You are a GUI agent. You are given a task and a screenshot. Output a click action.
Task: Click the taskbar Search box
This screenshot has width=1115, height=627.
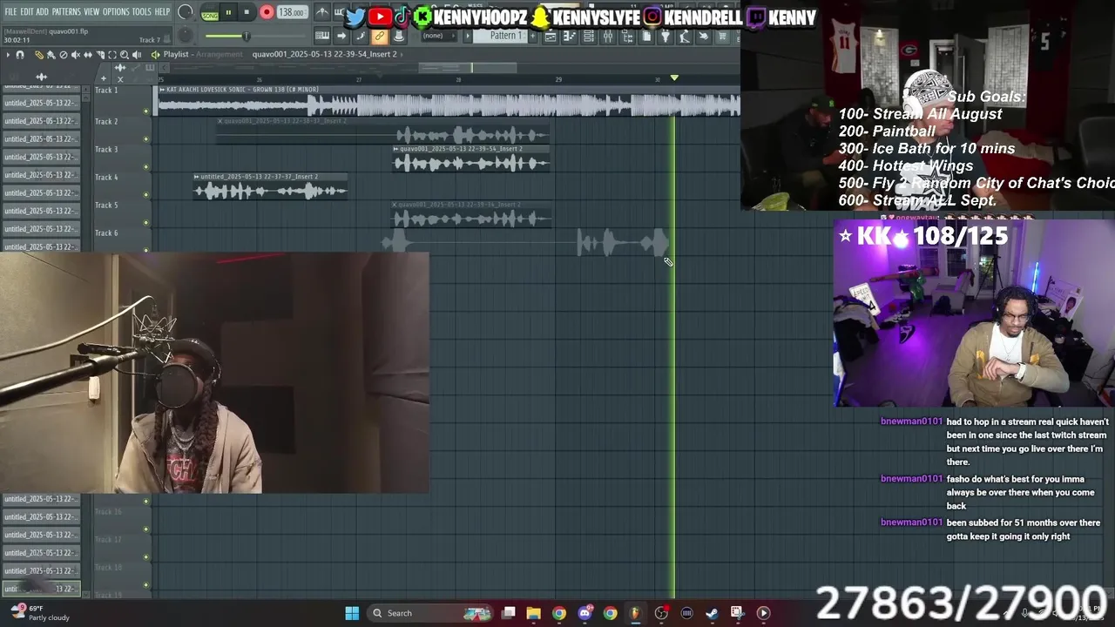coord(430,613)
